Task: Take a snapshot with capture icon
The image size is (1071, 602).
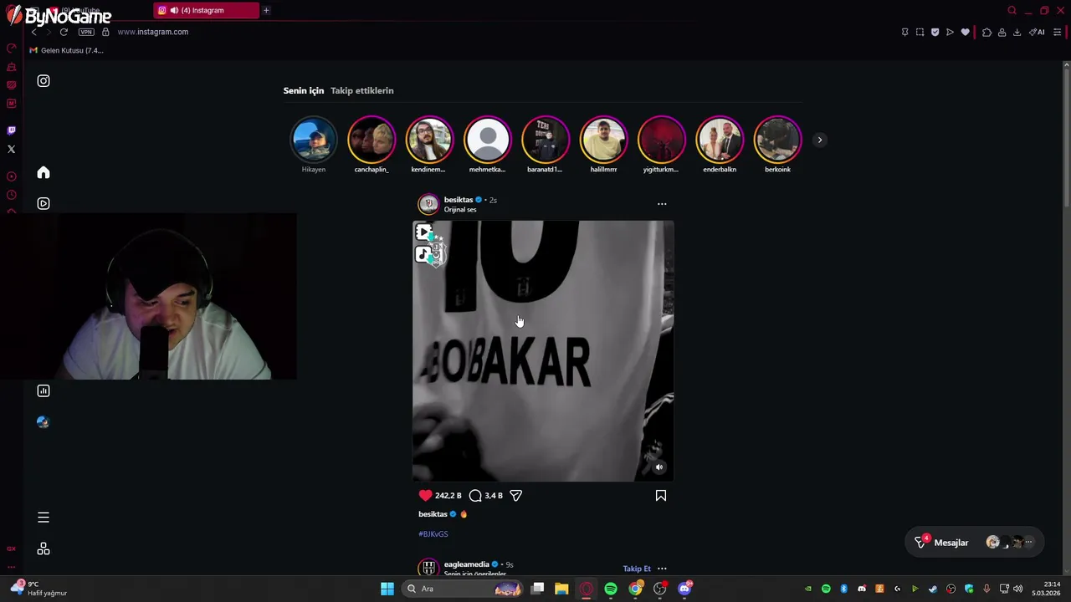Action: pos(920,32)
